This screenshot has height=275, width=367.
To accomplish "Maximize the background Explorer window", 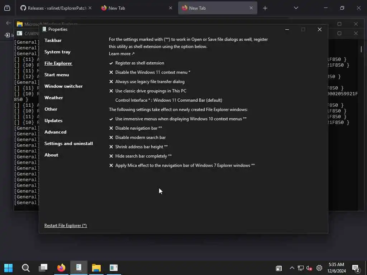I will [339, 24].
